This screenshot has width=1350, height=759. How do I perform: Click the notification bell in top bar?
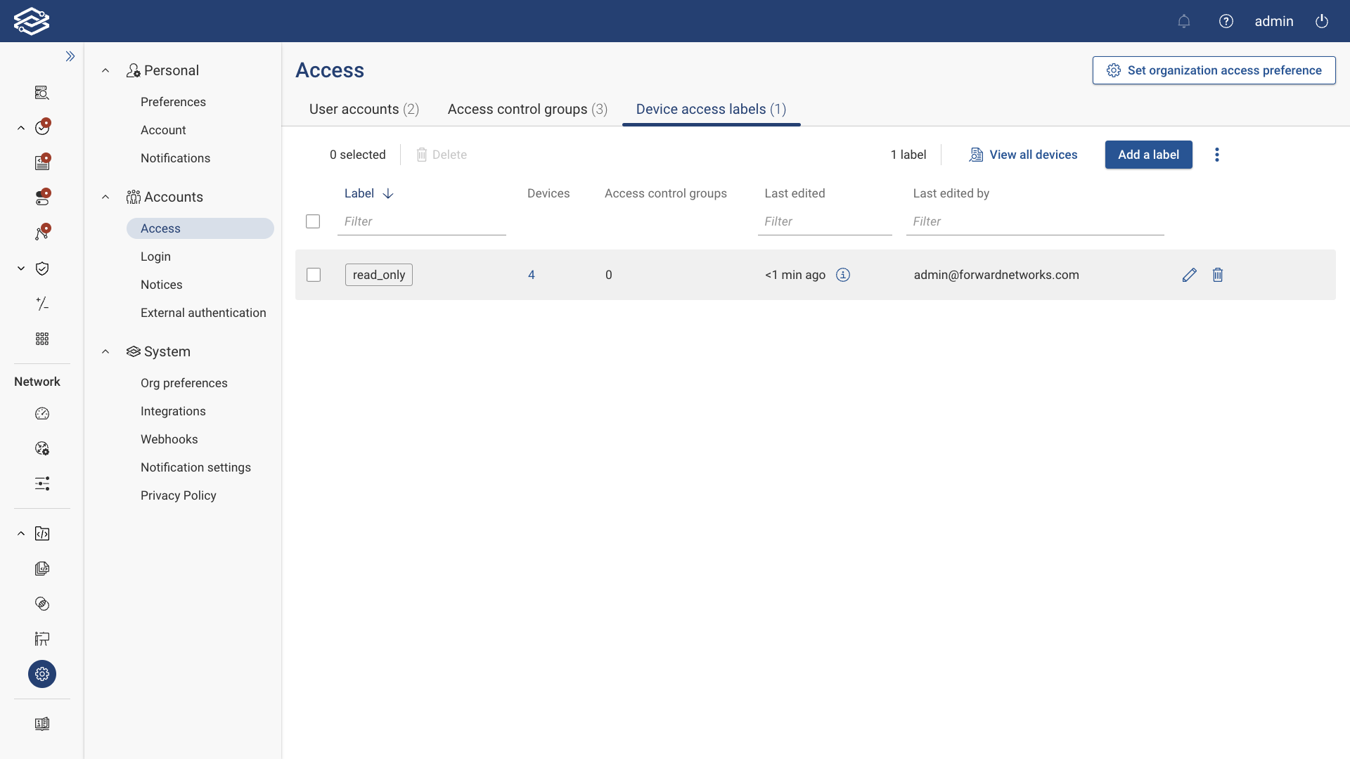point(1184,21)
